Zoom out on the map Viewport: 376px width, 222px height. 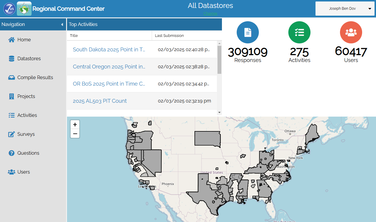[75, 134]
